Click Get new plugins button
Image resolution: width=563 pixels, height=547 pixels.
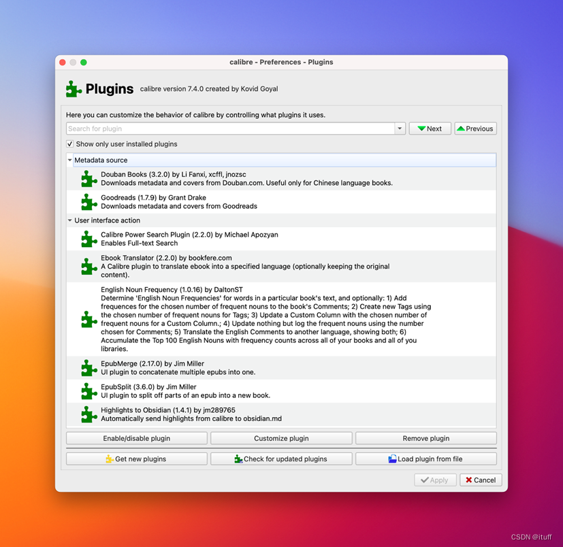click(137, 459)
